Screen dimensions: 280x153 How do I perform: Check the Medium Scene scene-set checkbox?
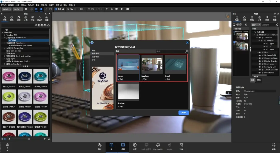(234, 32)
